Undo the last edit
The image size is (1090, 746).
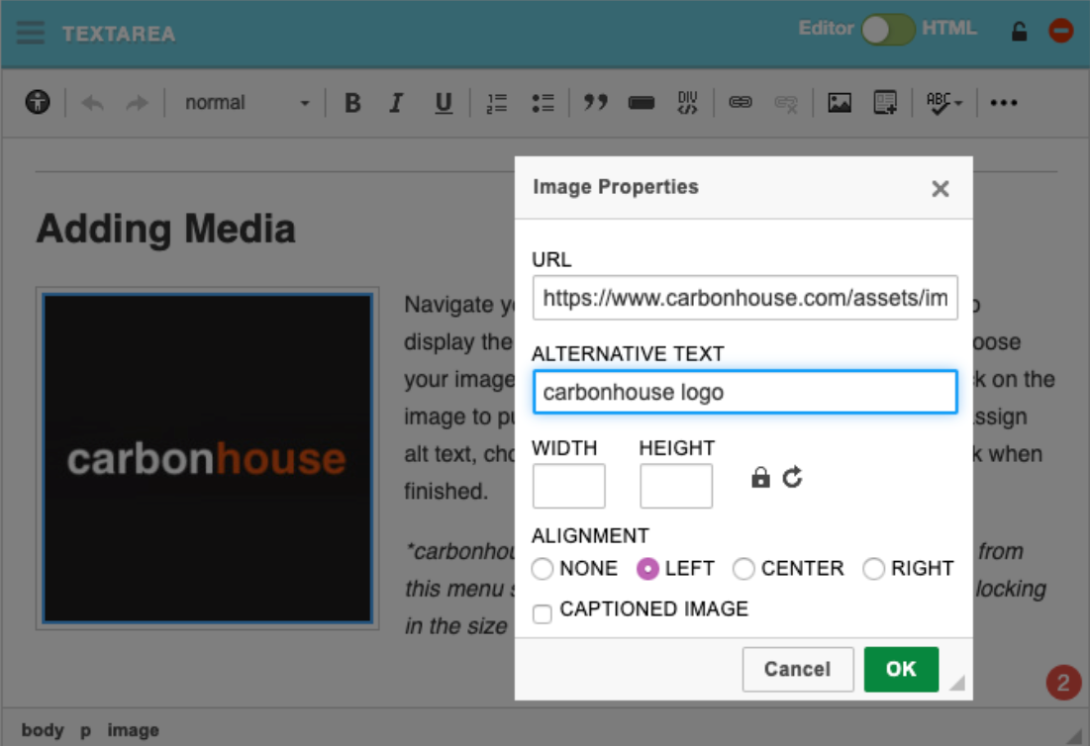click(92, 104)
